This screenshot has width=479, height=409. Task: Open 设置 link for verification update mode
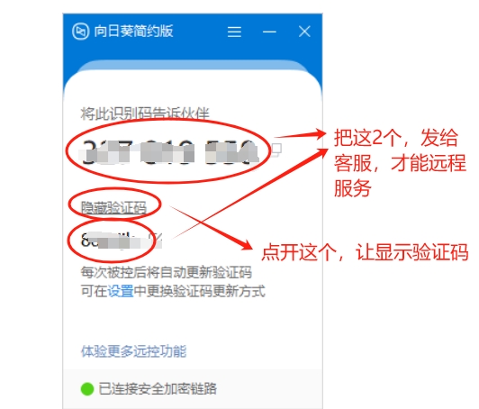121,291
